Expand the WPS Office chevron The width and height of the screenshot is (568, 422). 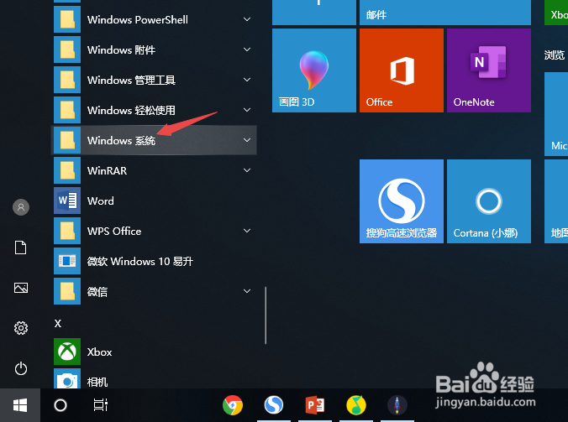tap(247, 231)
